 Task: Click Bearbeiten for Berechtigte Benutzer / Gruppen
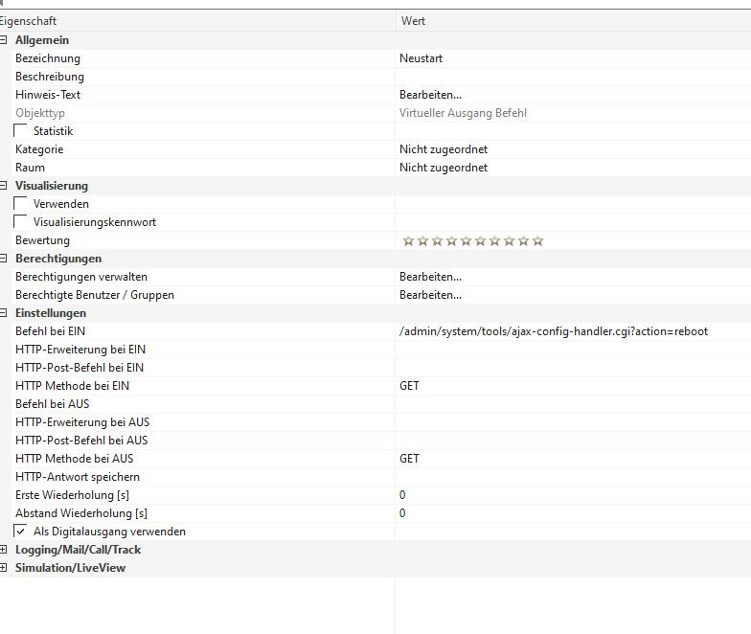(x=430, y=295)
